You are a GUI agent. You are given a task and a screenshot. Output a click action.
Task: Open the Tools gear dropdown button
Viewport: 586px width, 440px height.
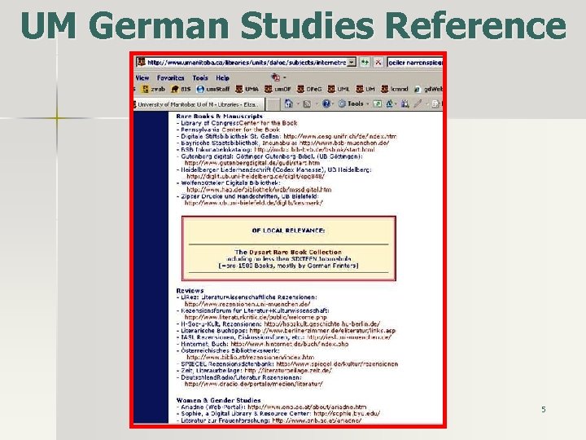(x=353, y=103)
